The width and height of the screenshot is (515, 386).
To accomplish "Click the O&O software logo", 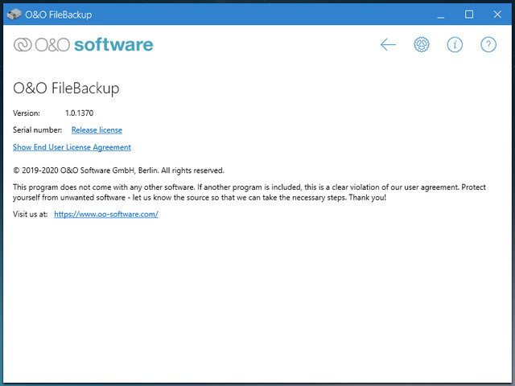I will coord(83,45).
